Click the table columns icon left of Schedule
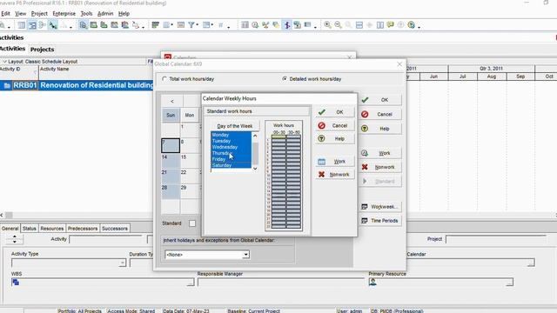This screenshot has width=557, height=313. [245, 25]
